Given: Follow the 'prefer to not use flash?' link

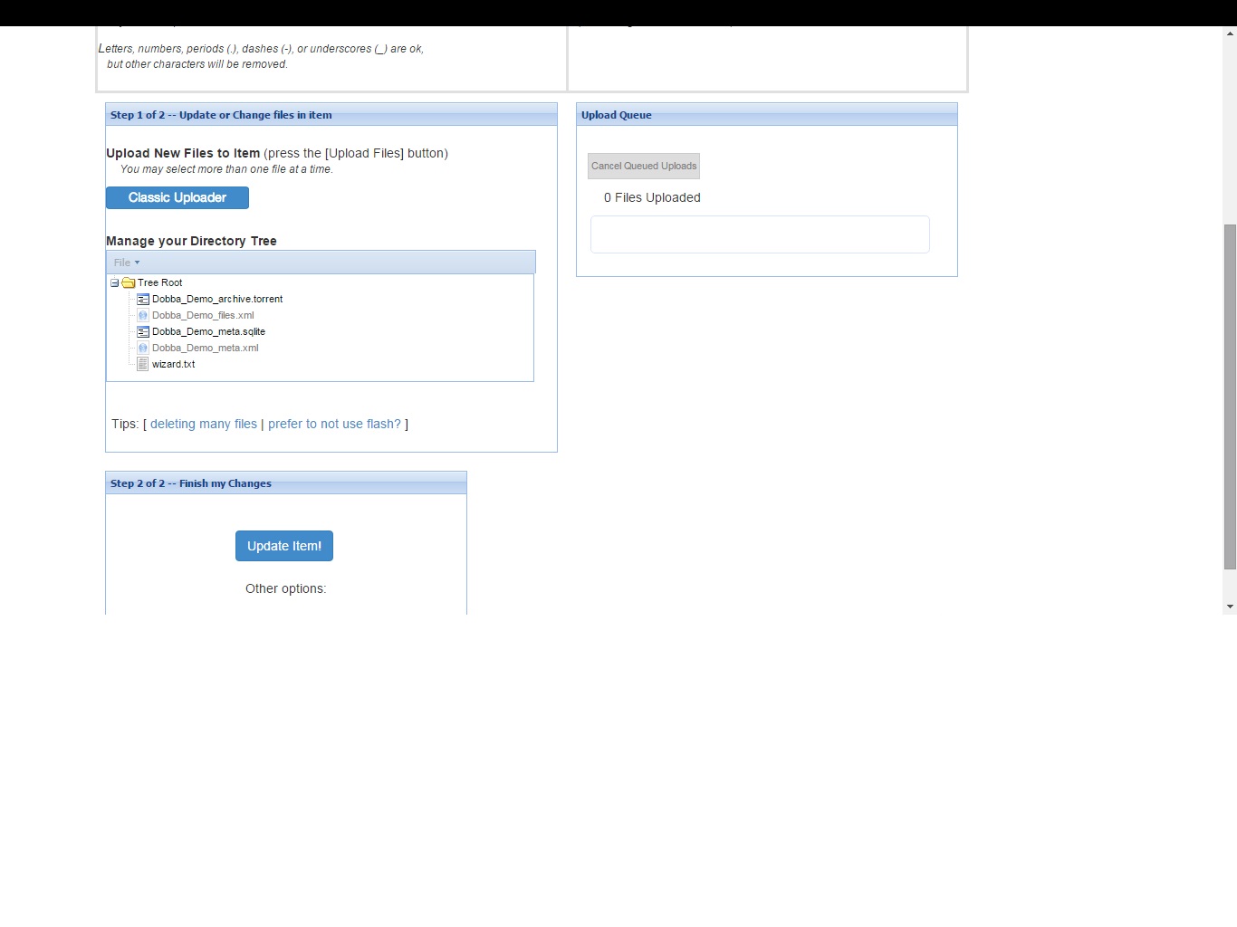Looking at the screenshot, I should click(334, 424).
